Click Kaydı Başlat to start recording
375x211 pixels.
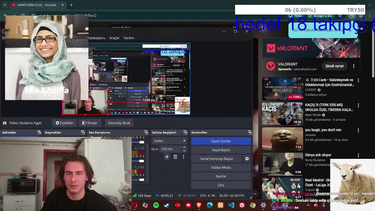[221, 150]
